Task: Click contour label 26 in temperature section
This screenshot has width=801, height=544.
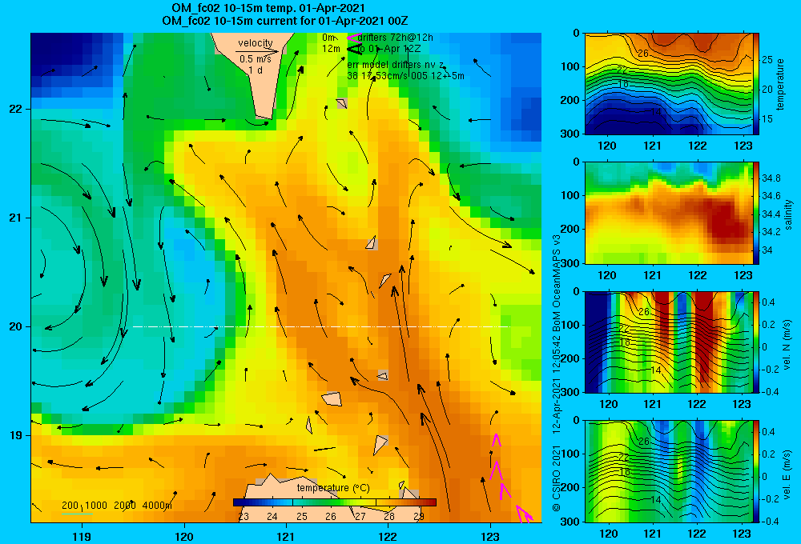Action: pyautogui.click(x=643, y=53)
